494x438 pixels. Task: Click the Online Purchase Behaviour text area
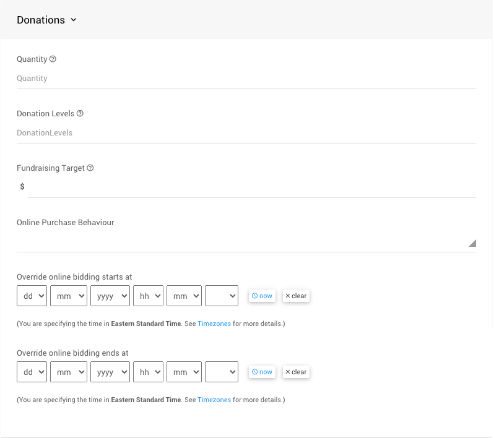(241, 241)
